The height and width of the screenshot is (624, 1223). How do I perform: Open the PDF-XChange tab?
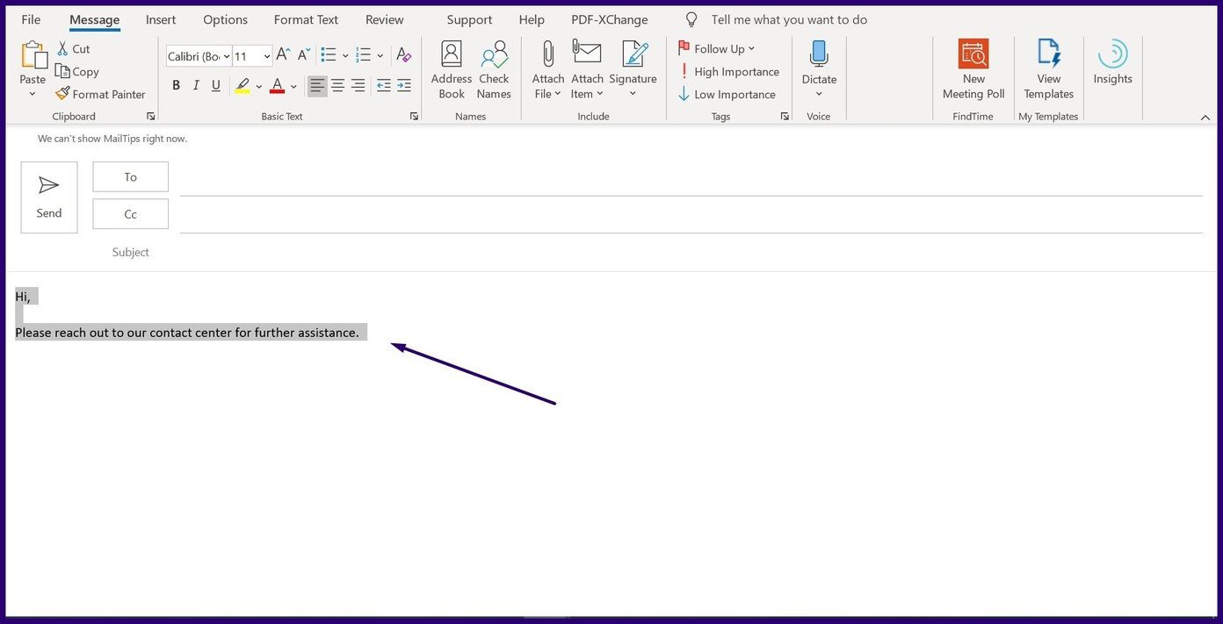610,19
